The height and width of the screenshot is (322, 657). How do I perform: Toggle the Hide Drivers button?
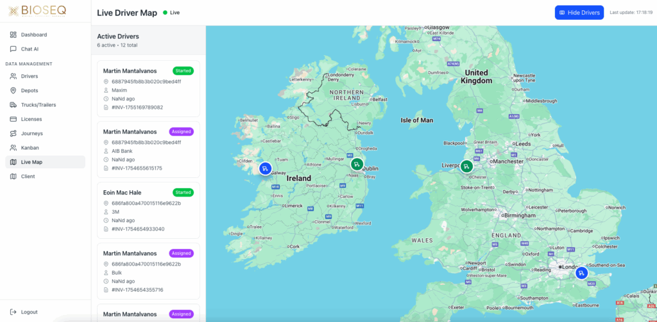(x=579, y=13)
